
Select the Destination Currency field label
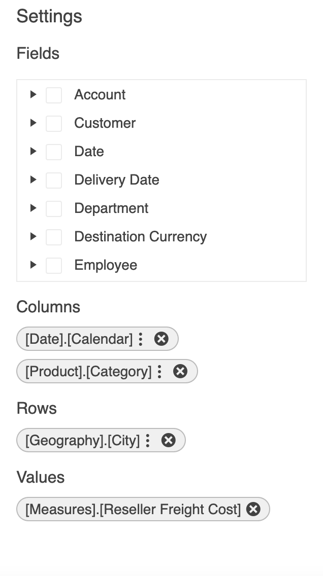point(141,237)
